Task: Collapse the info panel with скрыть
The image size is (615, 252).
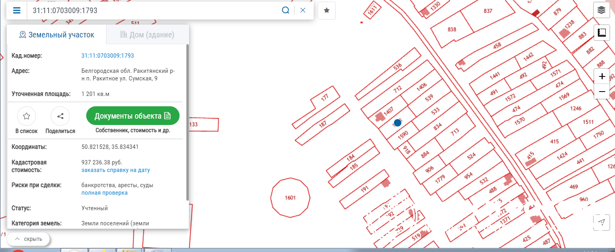Action: 28,239
